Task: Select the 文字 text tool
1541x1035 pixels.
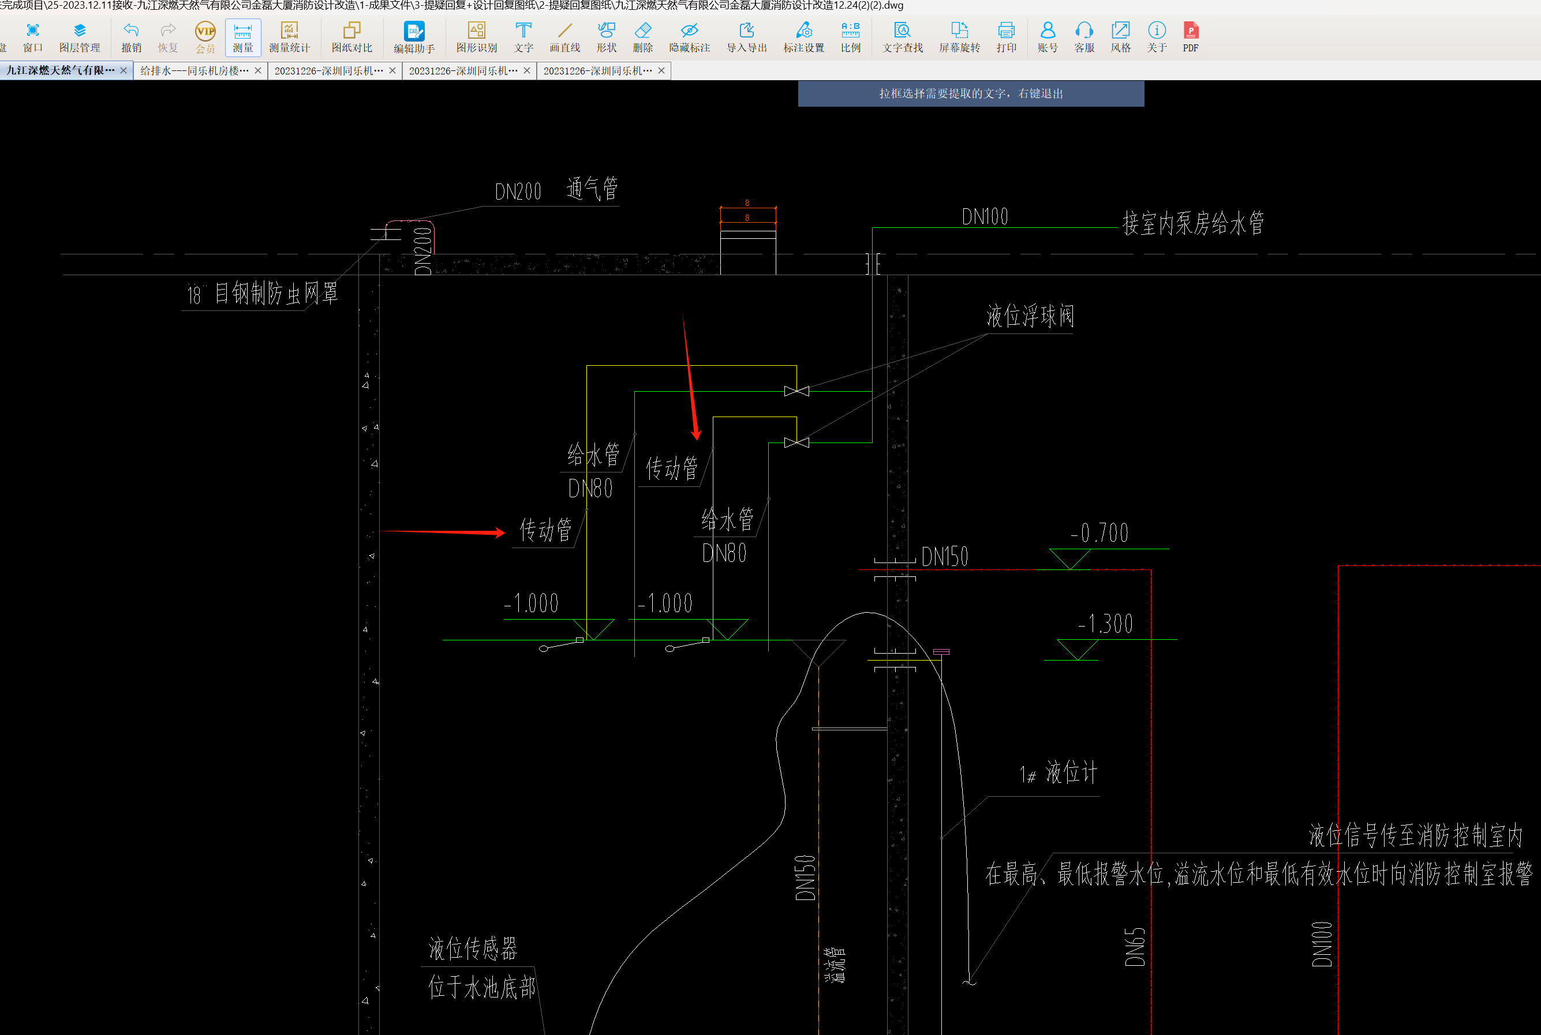Action: pos(523,37)
